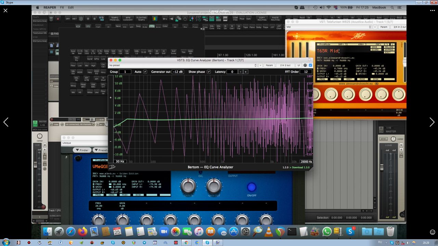Click the GAIN IN knob in UAcqua
The image size is (438, 246).
[x=188, y=186]
